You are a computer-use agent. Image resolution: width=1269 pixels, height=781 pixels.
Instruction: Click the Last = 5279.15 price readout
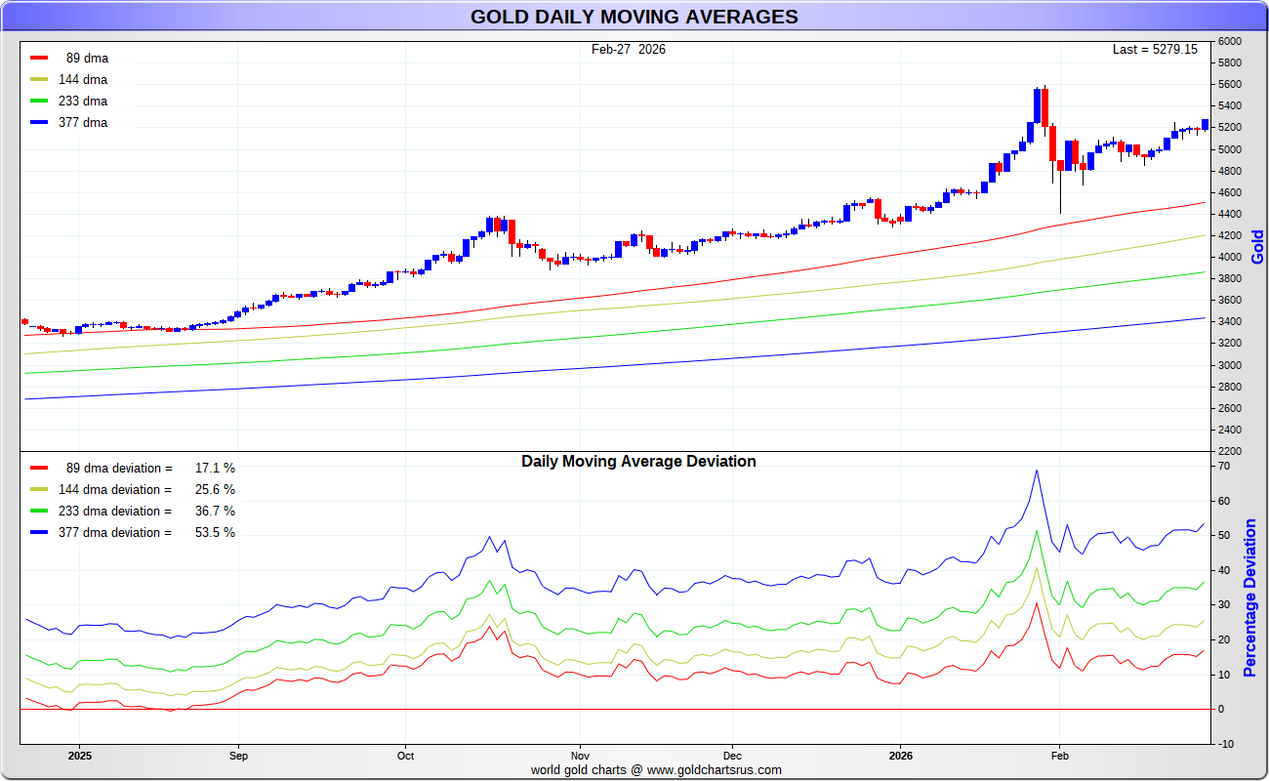pyautogui.click(x=1155, y=49)
